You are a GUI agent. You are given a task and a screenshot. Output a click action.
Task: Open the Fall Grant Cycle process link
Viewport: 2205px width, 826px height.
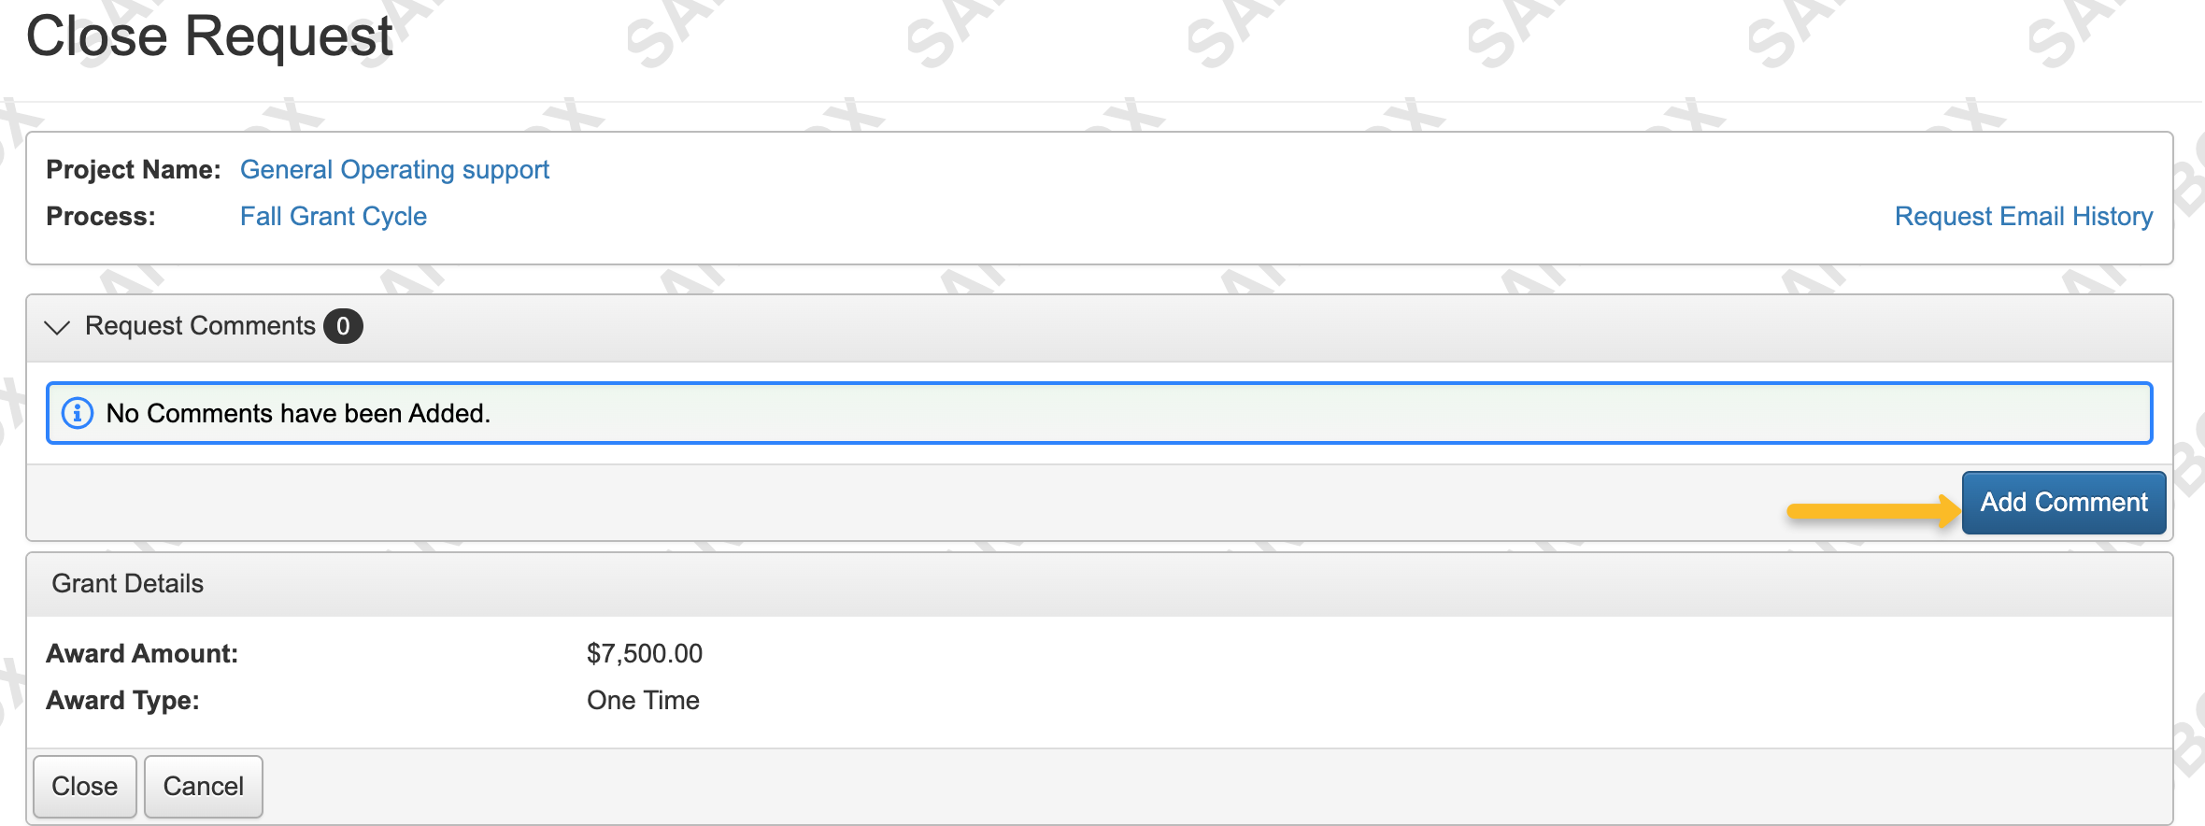tap(333, 217)
